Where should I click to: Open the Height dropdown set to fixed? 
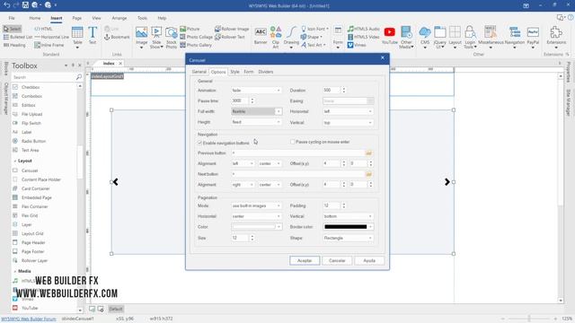point(256,122)
